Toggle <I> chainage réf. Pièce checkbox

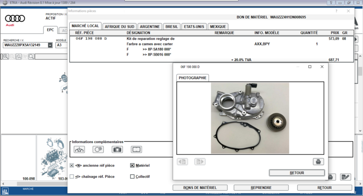coord(72,176)
